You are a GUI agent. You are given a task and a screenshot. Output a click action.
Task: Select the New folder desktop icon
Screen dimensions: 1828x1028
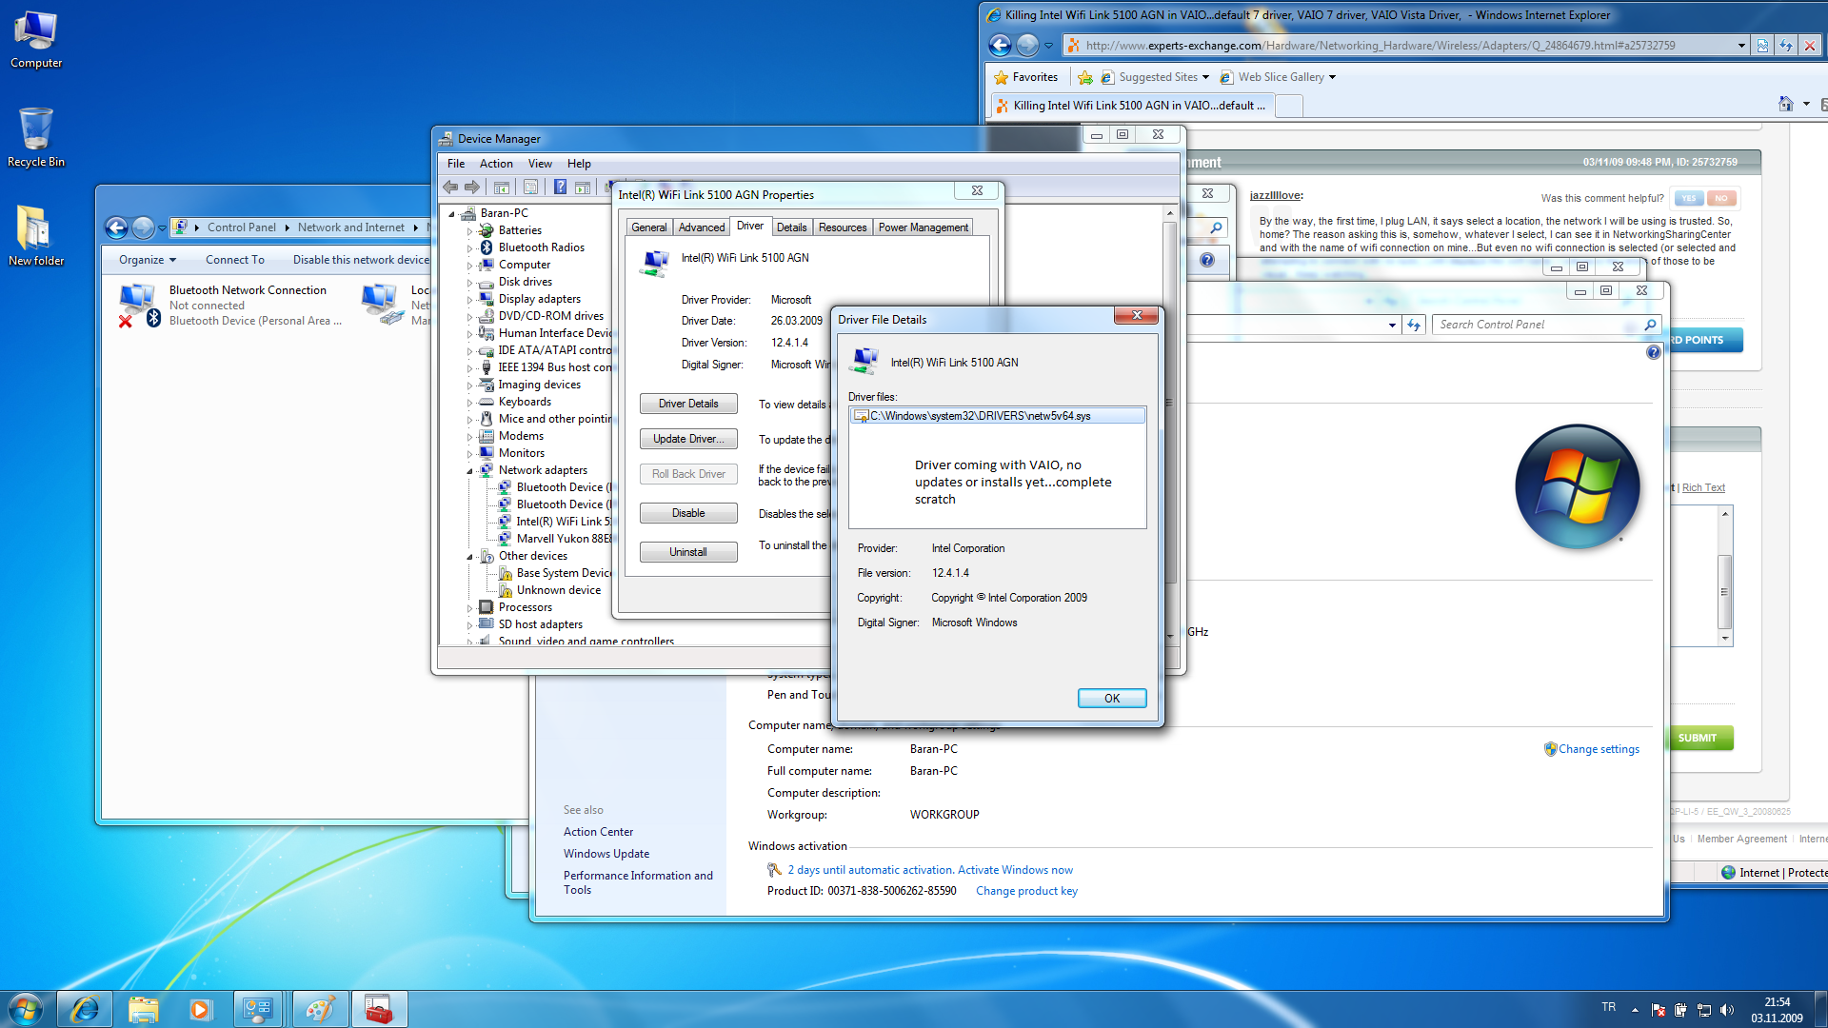pyautogui.click(x=36, y=236)
